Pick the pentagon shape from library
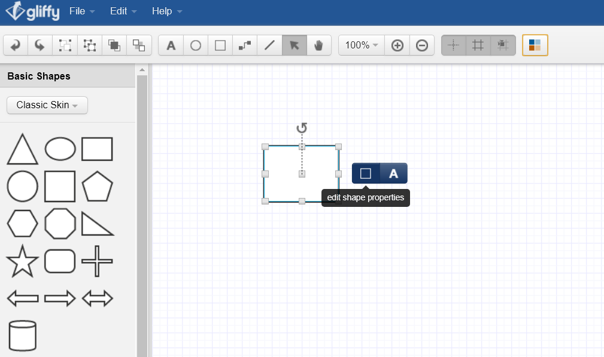The height and width of the screenshot is (357, 604). click(x=97, y=187)
